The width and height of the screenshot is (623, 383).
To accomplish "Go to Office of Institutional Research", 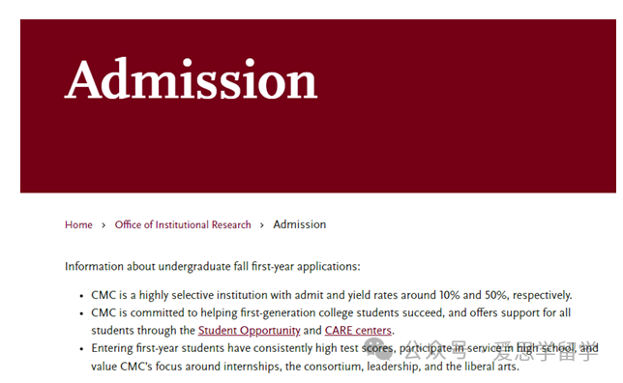I will 183,225.
